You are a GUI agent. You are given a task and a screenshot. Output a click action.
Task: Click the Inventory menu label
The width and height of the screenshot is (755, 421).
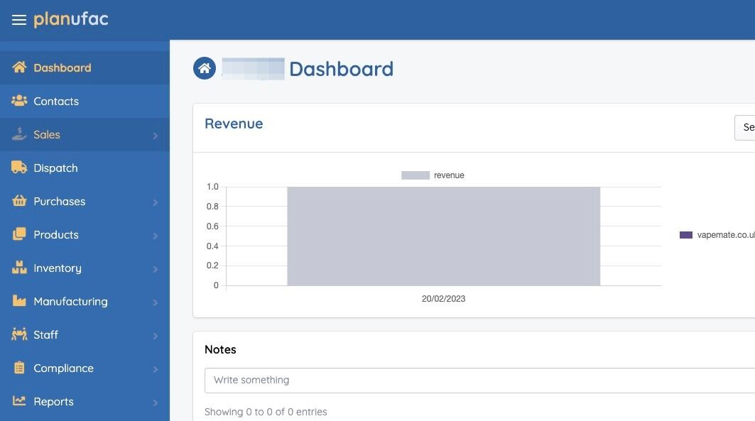(58, 268)
